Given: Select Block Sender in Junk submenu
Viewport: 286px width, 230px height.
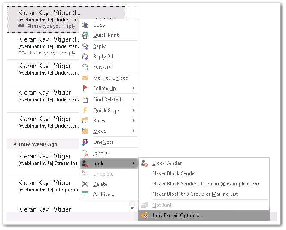Looking at the screenshot, I should coord(204,163).
